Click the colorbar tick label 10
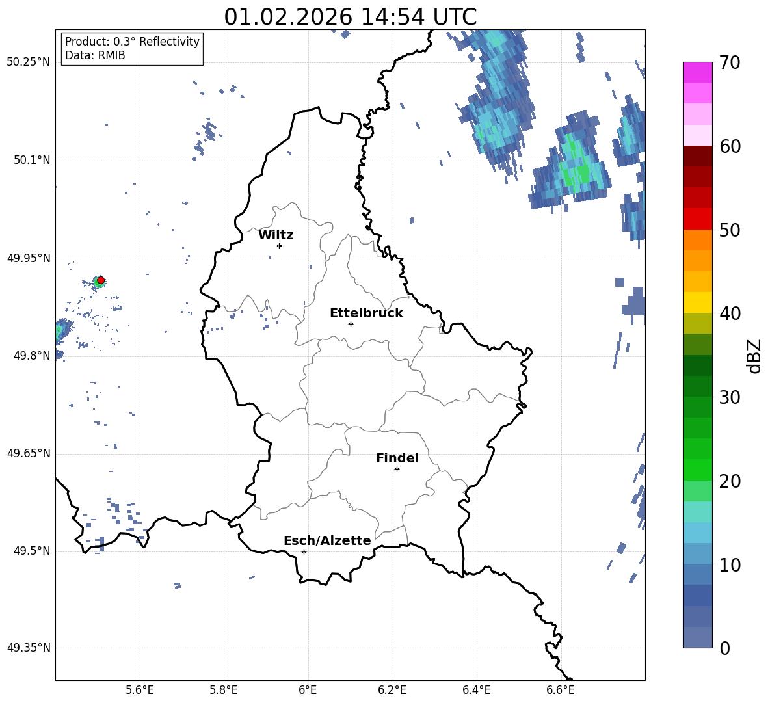This screenshot has width=770, height=703. [x=729, y=564]
